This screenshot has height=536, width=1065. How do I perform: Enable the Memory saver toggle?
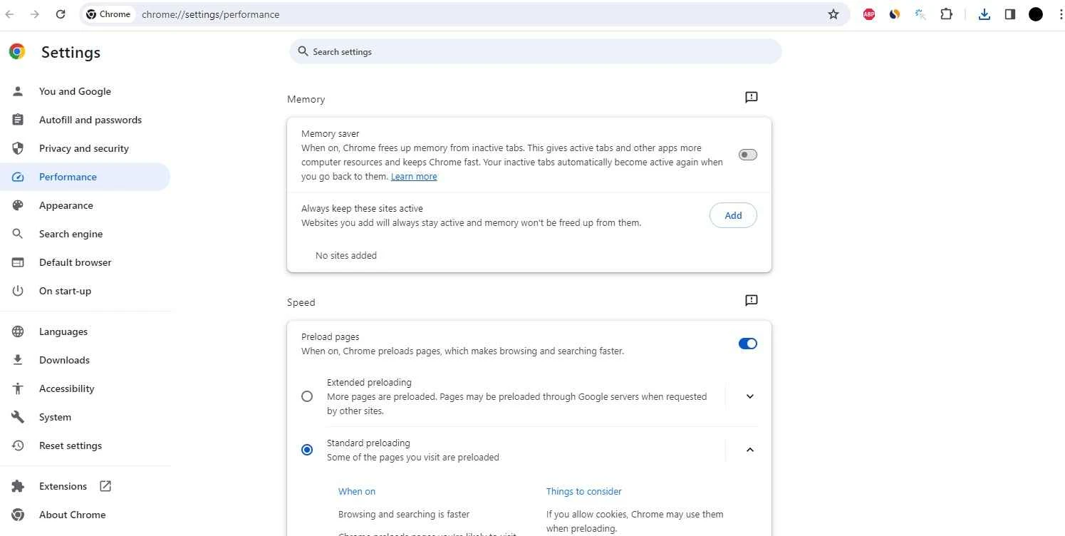pyautogui.click(x=747, y=155)
